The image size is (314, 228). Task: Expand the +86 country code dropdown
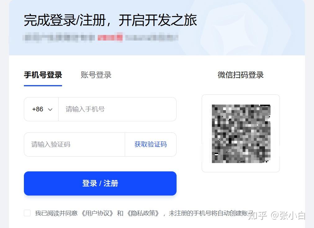(41, 109)
